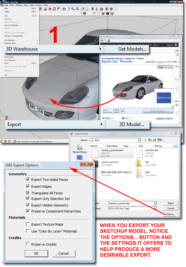Uncheck Export Edges option
Image resolution: width=186 pixels, height=267 pixels.
[28, 186]
